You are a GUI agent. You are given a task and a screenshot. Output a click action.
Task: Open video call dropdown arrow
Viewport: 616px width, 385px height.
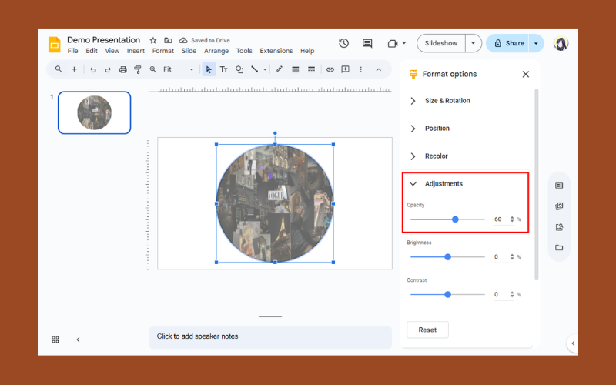(403, 43)
